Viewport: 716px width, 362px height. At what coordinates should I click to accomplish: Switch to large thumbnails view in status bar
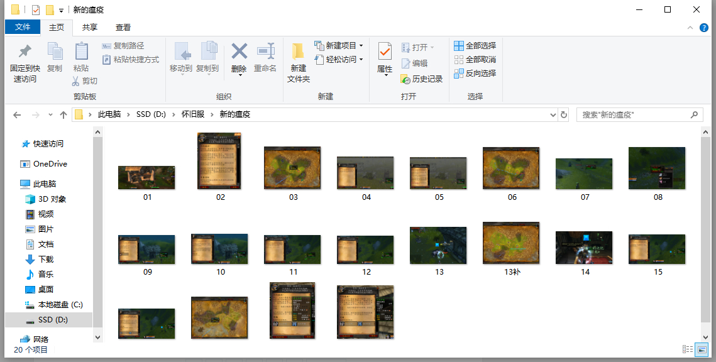tap(700, 349)
